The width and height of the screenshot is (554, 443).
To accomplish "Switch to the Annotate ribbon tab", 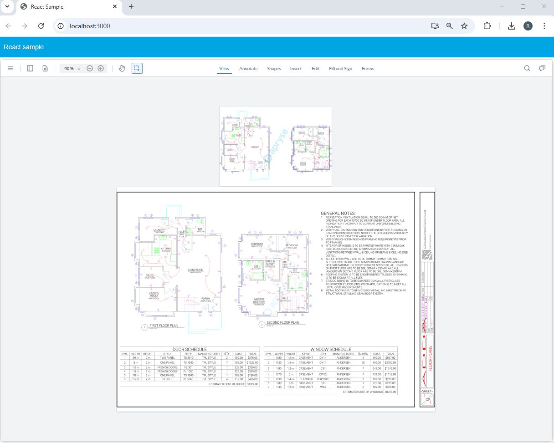I will (x=248, y=69).
